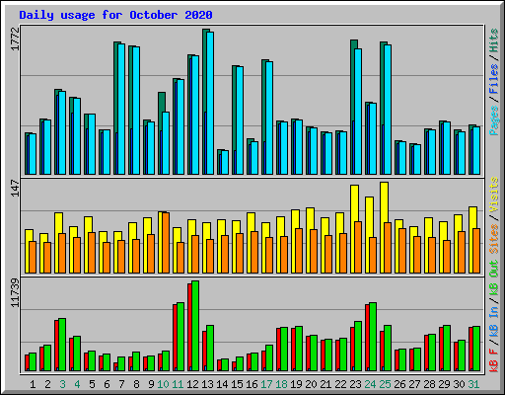Click the 147 visits axis label
This screenshot has width=505, height=395.
[16, 188]
